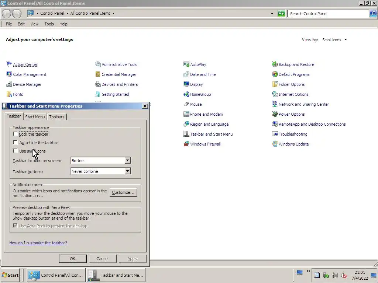Open Administrative Tools icon
The image size is (378, 283).
[97, 64]
